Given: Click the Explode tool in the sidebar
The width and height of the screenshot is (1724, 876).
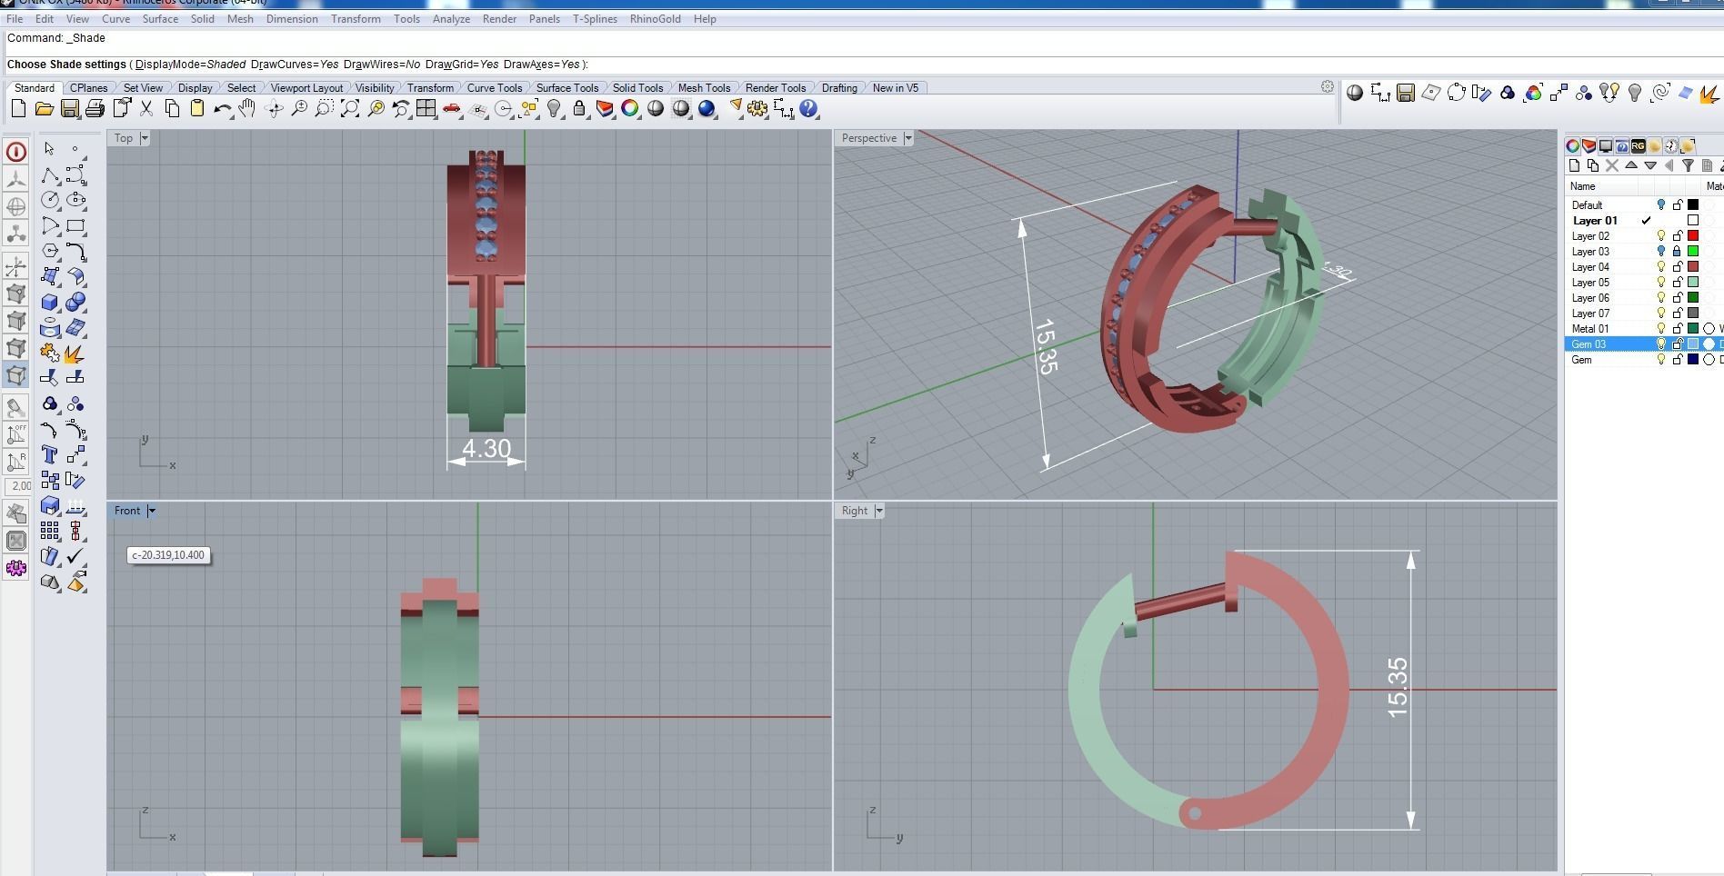Looking at the screenshot, I should coord(75,353).
